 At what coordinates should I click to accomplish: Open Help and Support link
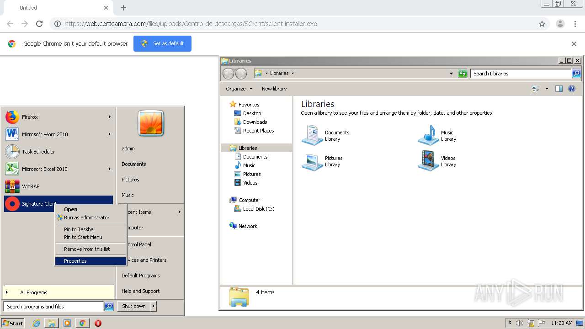pyautogui.click(x=140, y=291)
